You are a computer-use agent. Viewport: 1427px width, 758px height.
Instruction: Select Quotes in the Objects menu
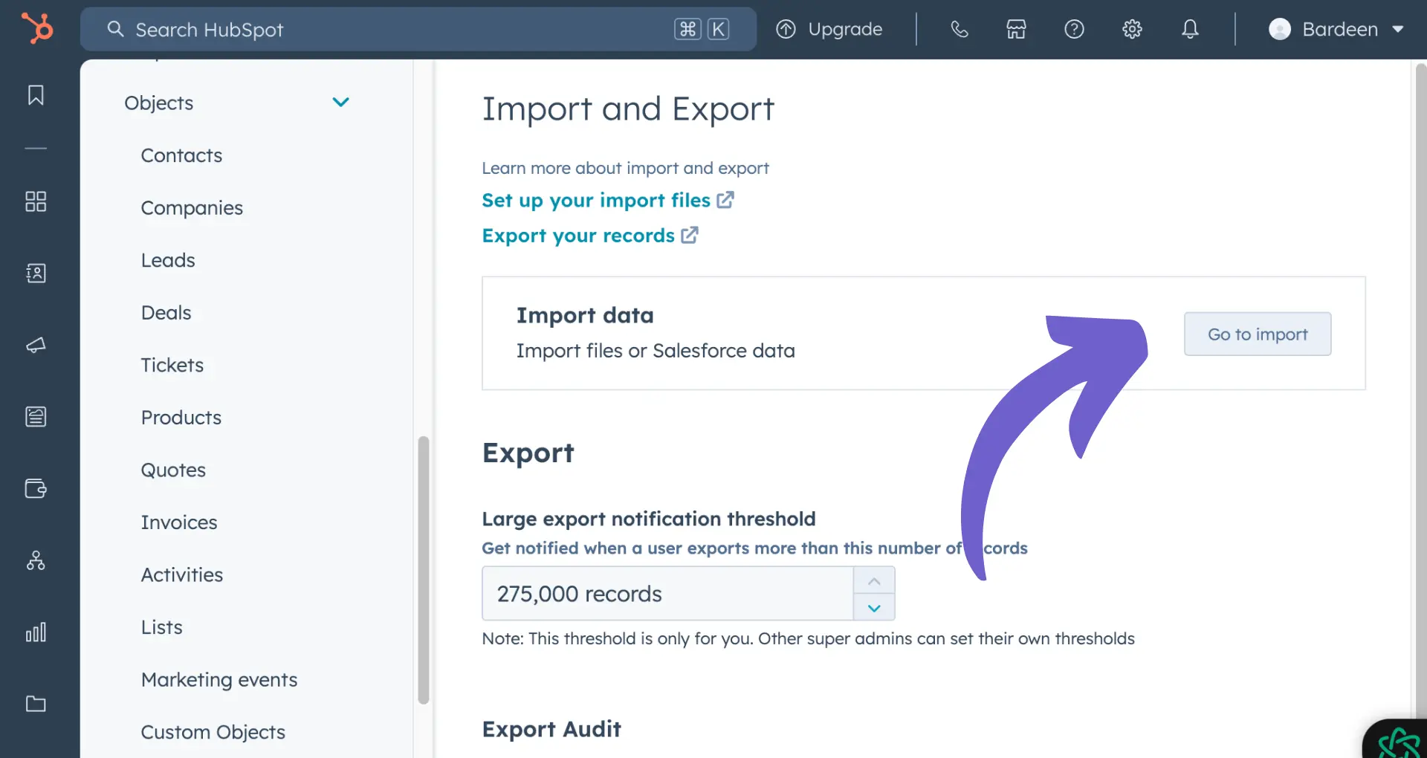pyautogui.click(x=173, y=470)
